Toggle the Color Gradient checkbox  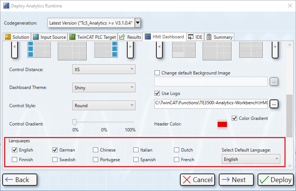click(234, 118)
